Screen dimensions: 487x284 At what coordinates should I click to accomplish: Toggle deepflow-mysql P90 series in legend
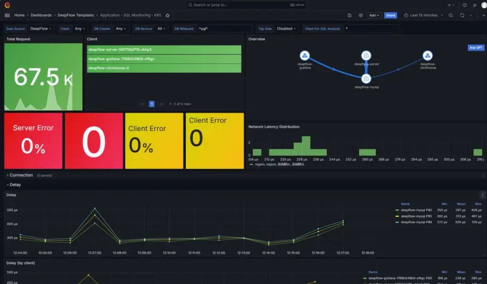click(416, 210)
